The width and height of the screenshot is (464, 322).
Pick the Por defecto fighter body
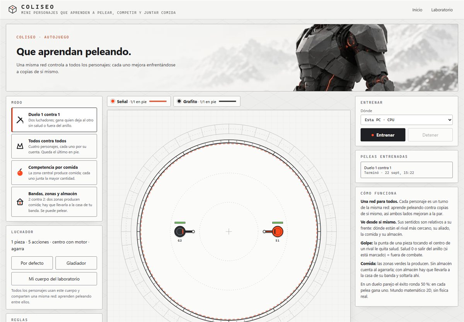[32, 263]
